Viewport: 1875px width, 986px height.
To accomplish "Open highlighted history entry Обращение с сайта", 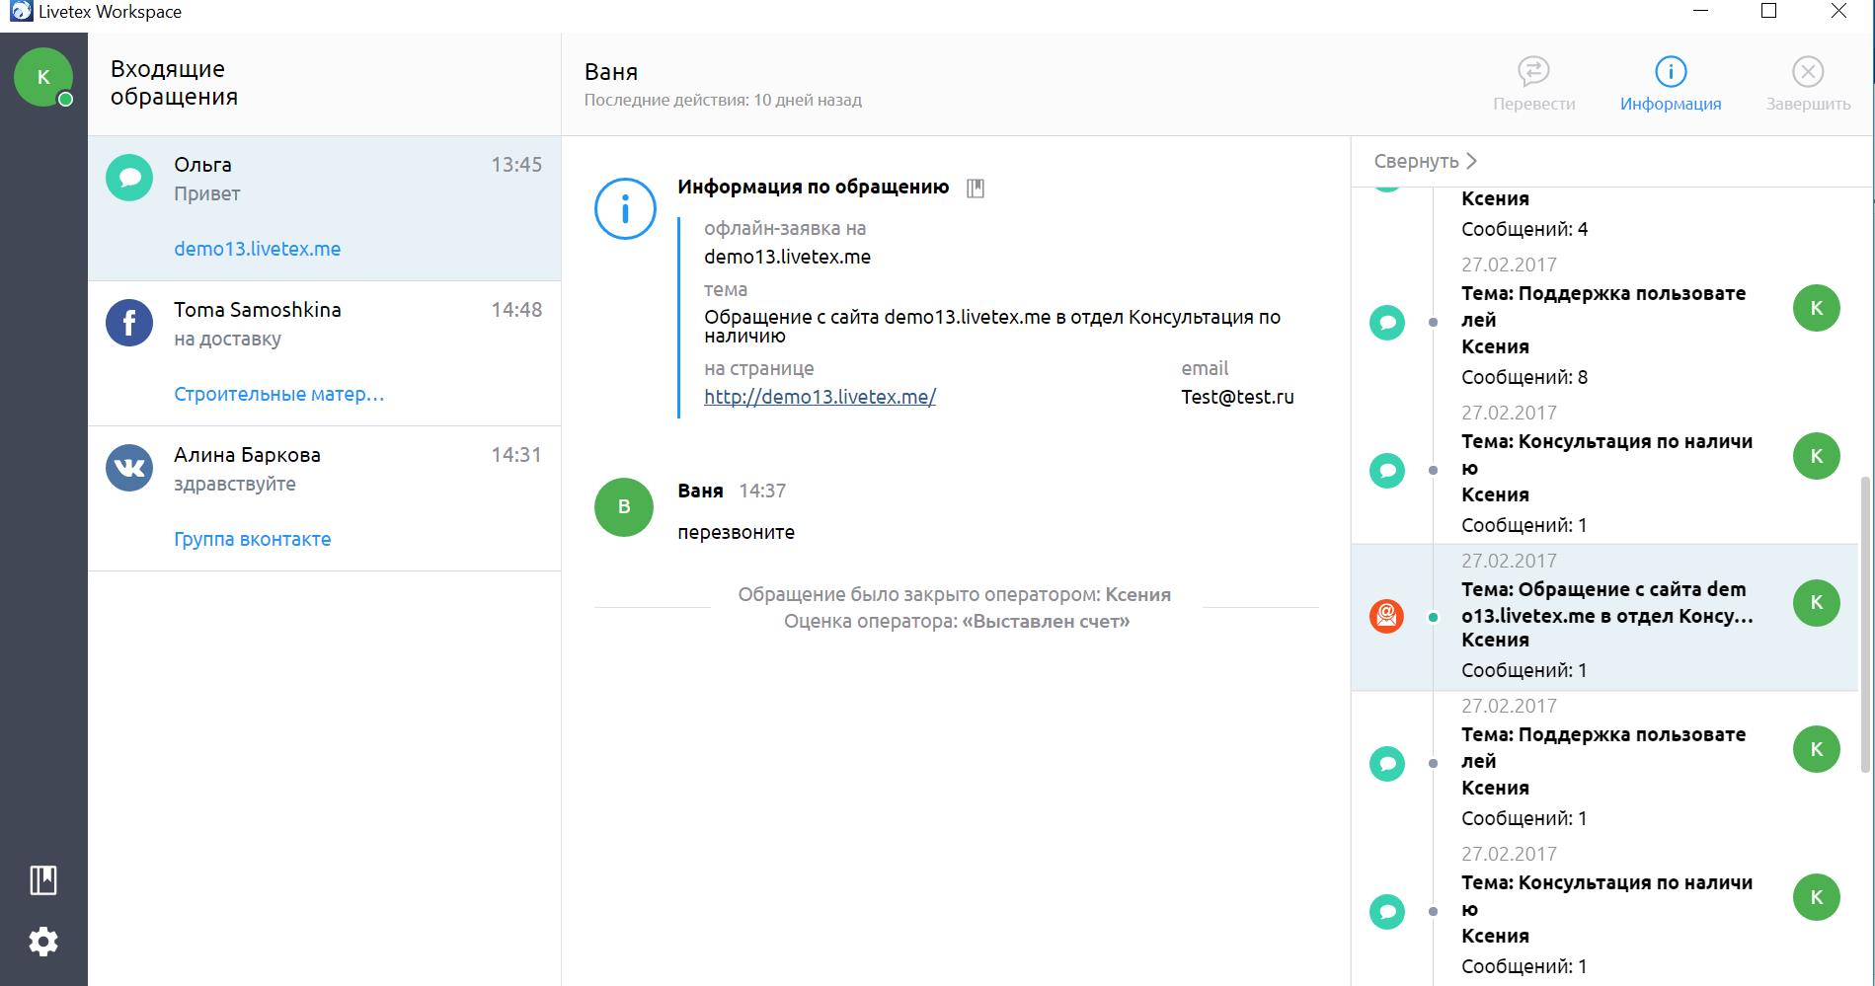I will 1603,617.
